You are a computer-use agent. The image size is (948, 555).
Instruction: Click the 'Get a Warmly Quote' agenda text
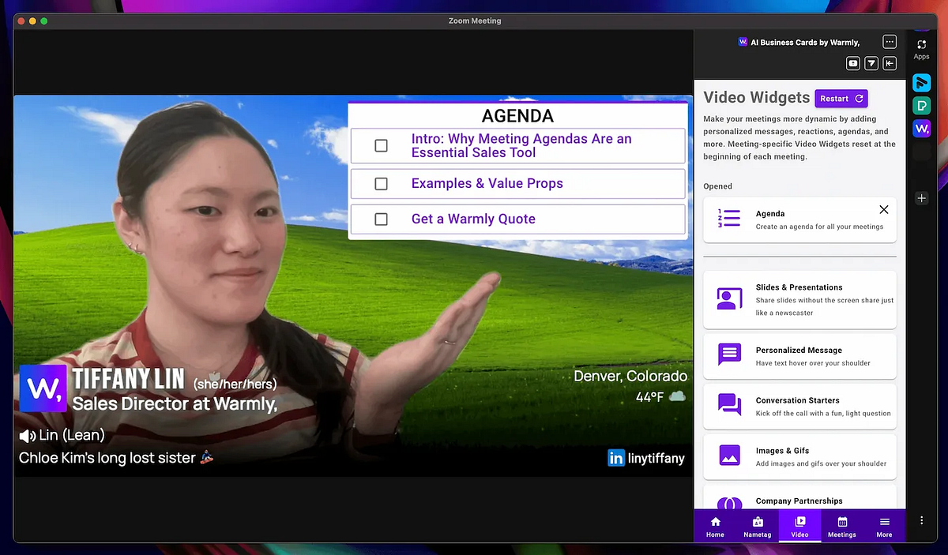pos(473,219)
